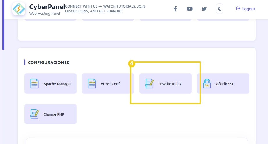The image size is (268, 144).
Task: Click the Rewrite Rules pencil document icon
Action: click(x=150, y=83)
